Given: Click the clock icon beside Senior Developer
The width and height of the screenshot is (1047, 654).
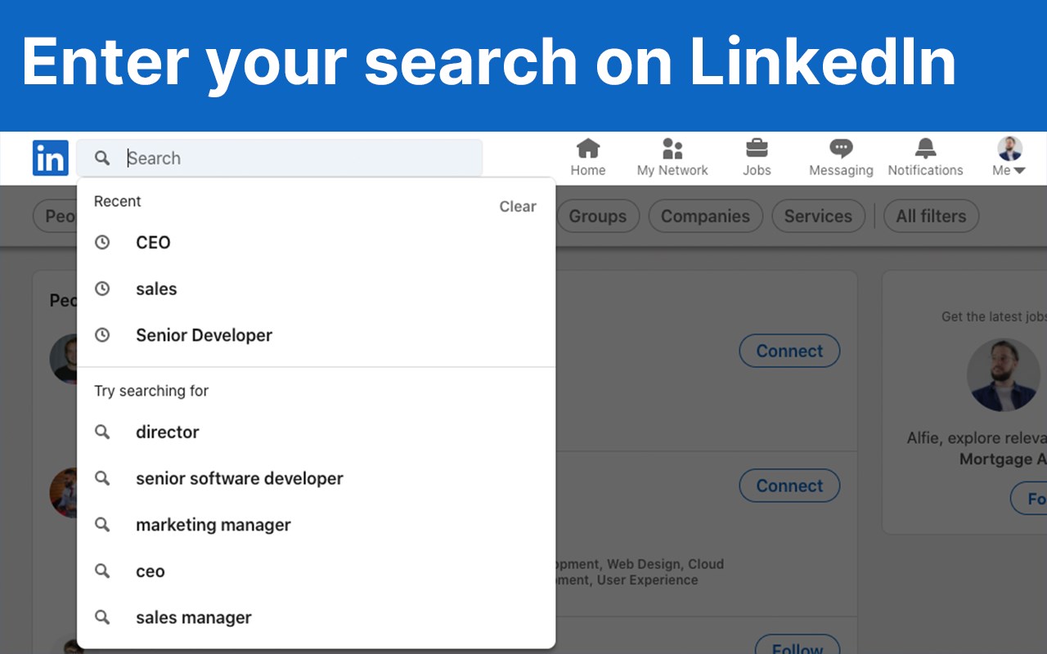Looking at the screenshot, I should (102, 335).
